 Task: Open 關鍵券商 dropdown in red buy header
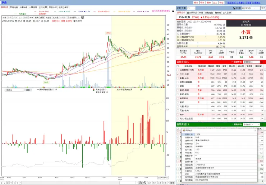pos(251,62)
